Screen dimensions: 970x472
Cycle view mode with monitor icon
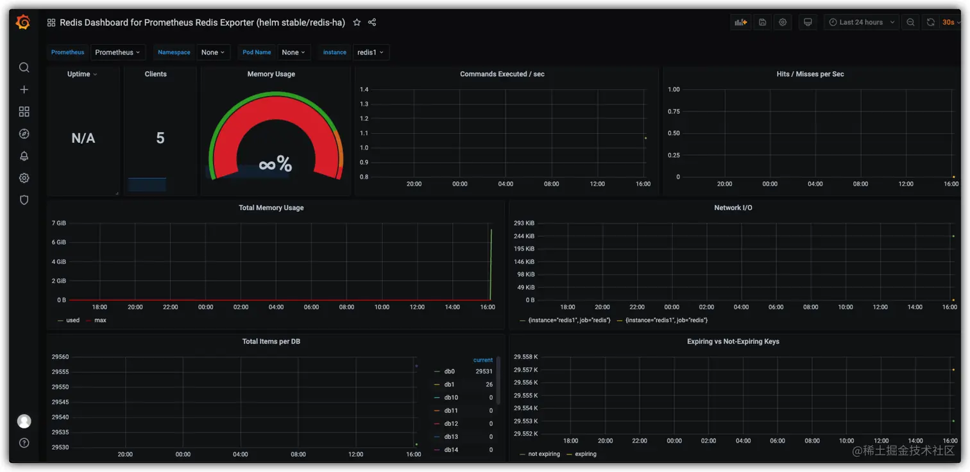808,22
